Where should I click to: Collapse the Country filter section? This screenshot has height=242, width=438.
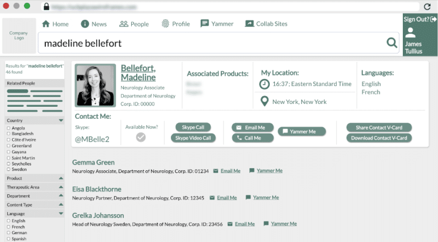click(61, 120)
